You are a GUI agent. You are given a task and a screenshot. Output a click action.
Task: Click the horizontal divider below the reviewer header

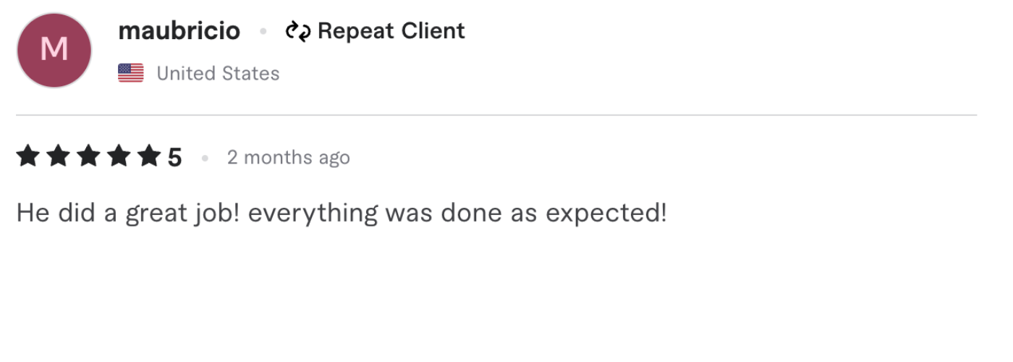496,115
